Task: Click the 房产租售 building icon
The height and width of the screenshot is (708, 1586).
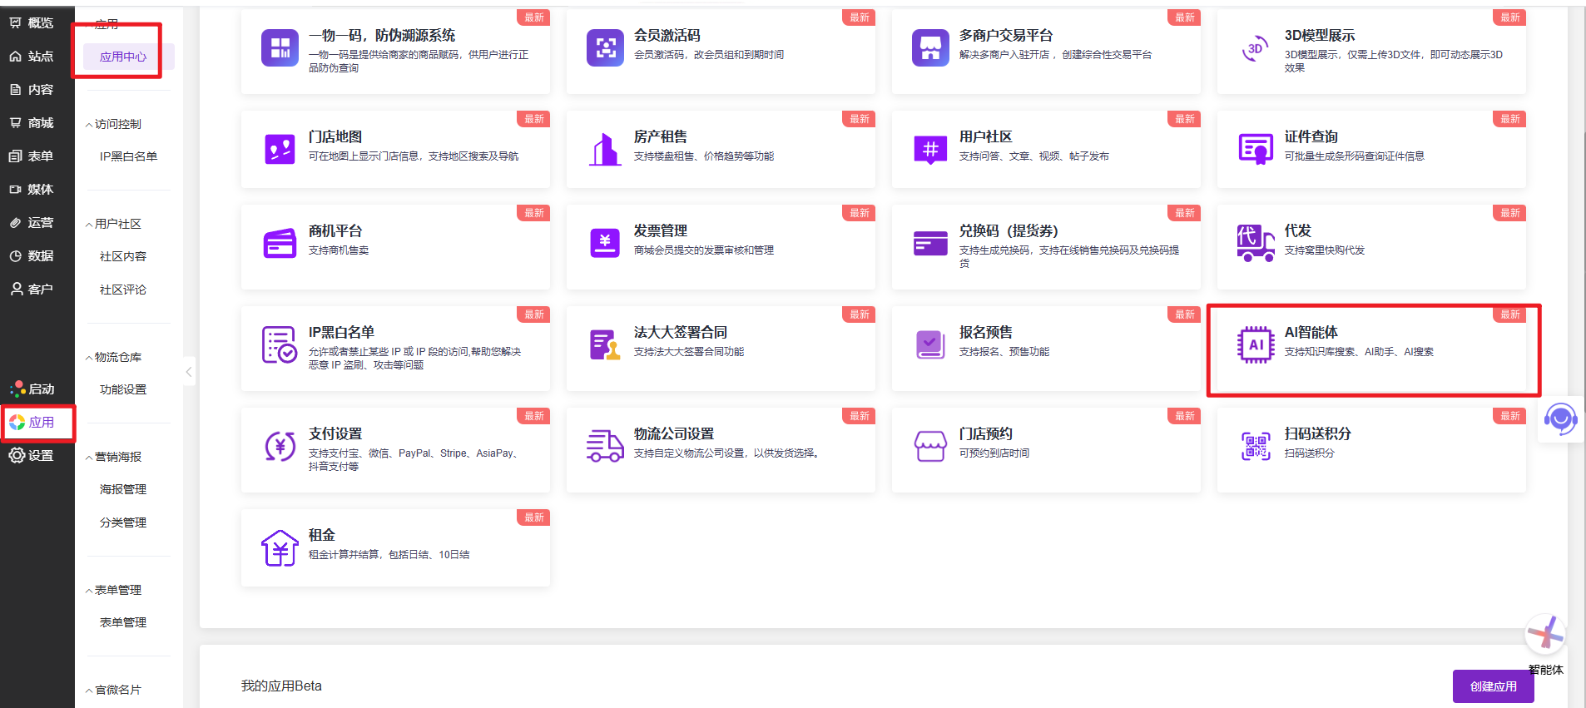Action: click(605, 149)
